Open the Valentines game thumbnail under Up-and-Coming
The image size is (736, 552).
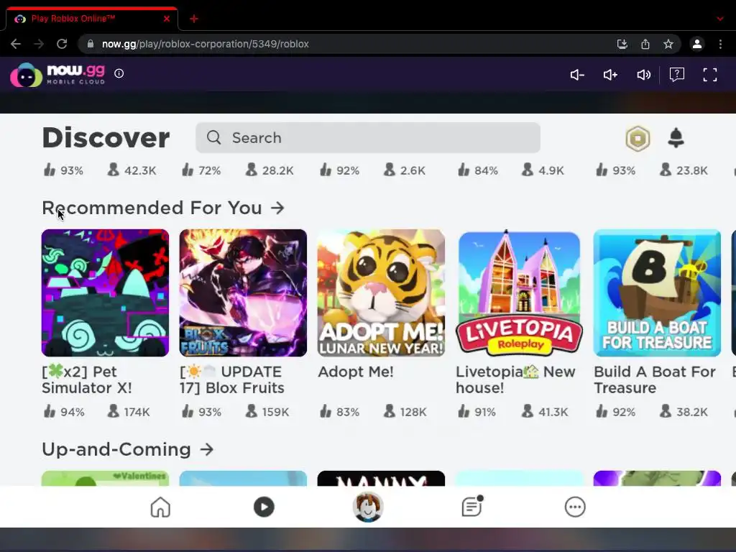point(105,478)
